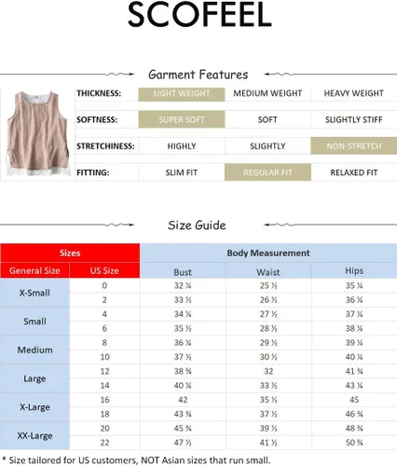The image size is (397, 466).
Task: Select the NON-STRETCH stretchiness cell
Action: coord(354,146)
